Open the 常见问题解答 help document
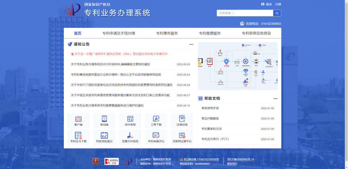Image resolution: width=348 pixels, height=169 pixels. [x=210, y=119]
